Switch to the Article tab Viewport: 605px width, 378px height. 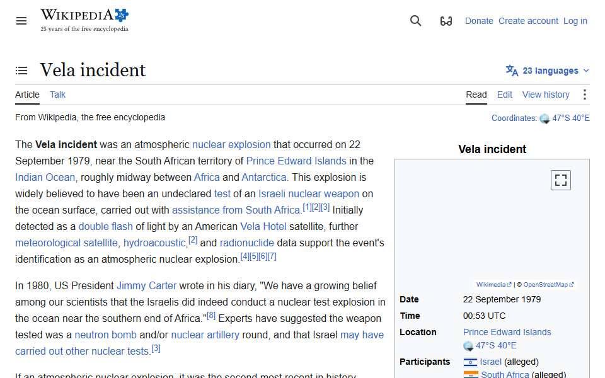[x=27, y=94]
